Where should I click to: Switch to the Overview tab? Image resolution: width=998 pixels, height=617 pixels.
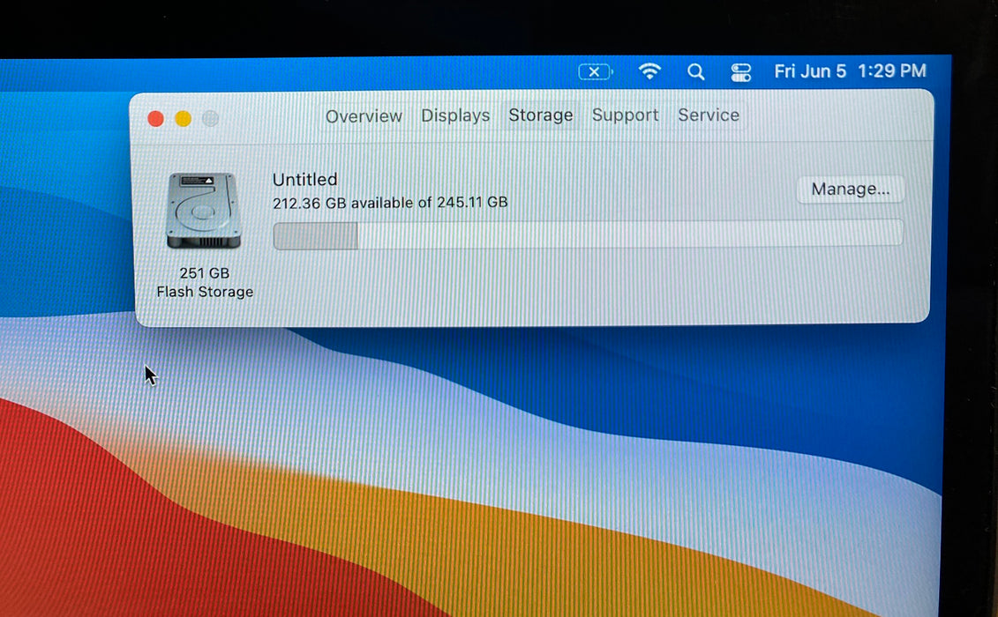click(x=364, y=116)
